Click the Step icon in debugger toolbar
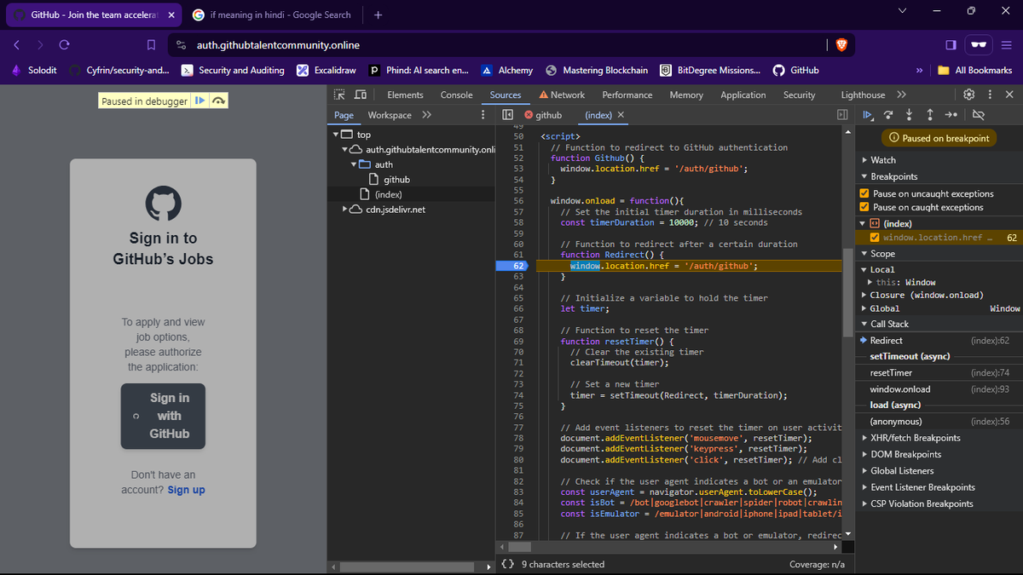The height and width of the screenshot is (575, 1023). pyautogui.click(x=951, y=115)
